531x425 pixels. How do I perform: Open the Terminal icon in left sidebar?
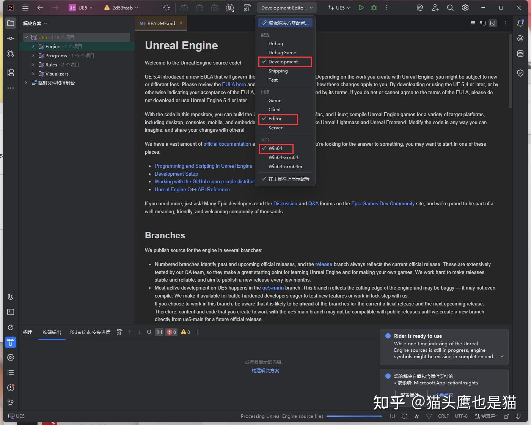[10, 312]
